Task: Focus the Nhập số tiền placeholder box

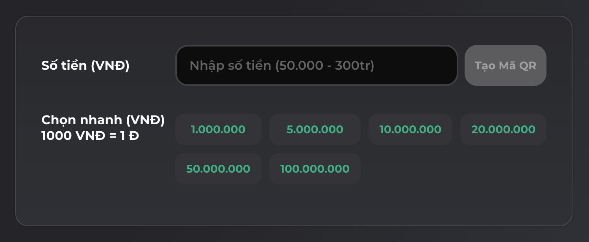Action: pos(317,65)
